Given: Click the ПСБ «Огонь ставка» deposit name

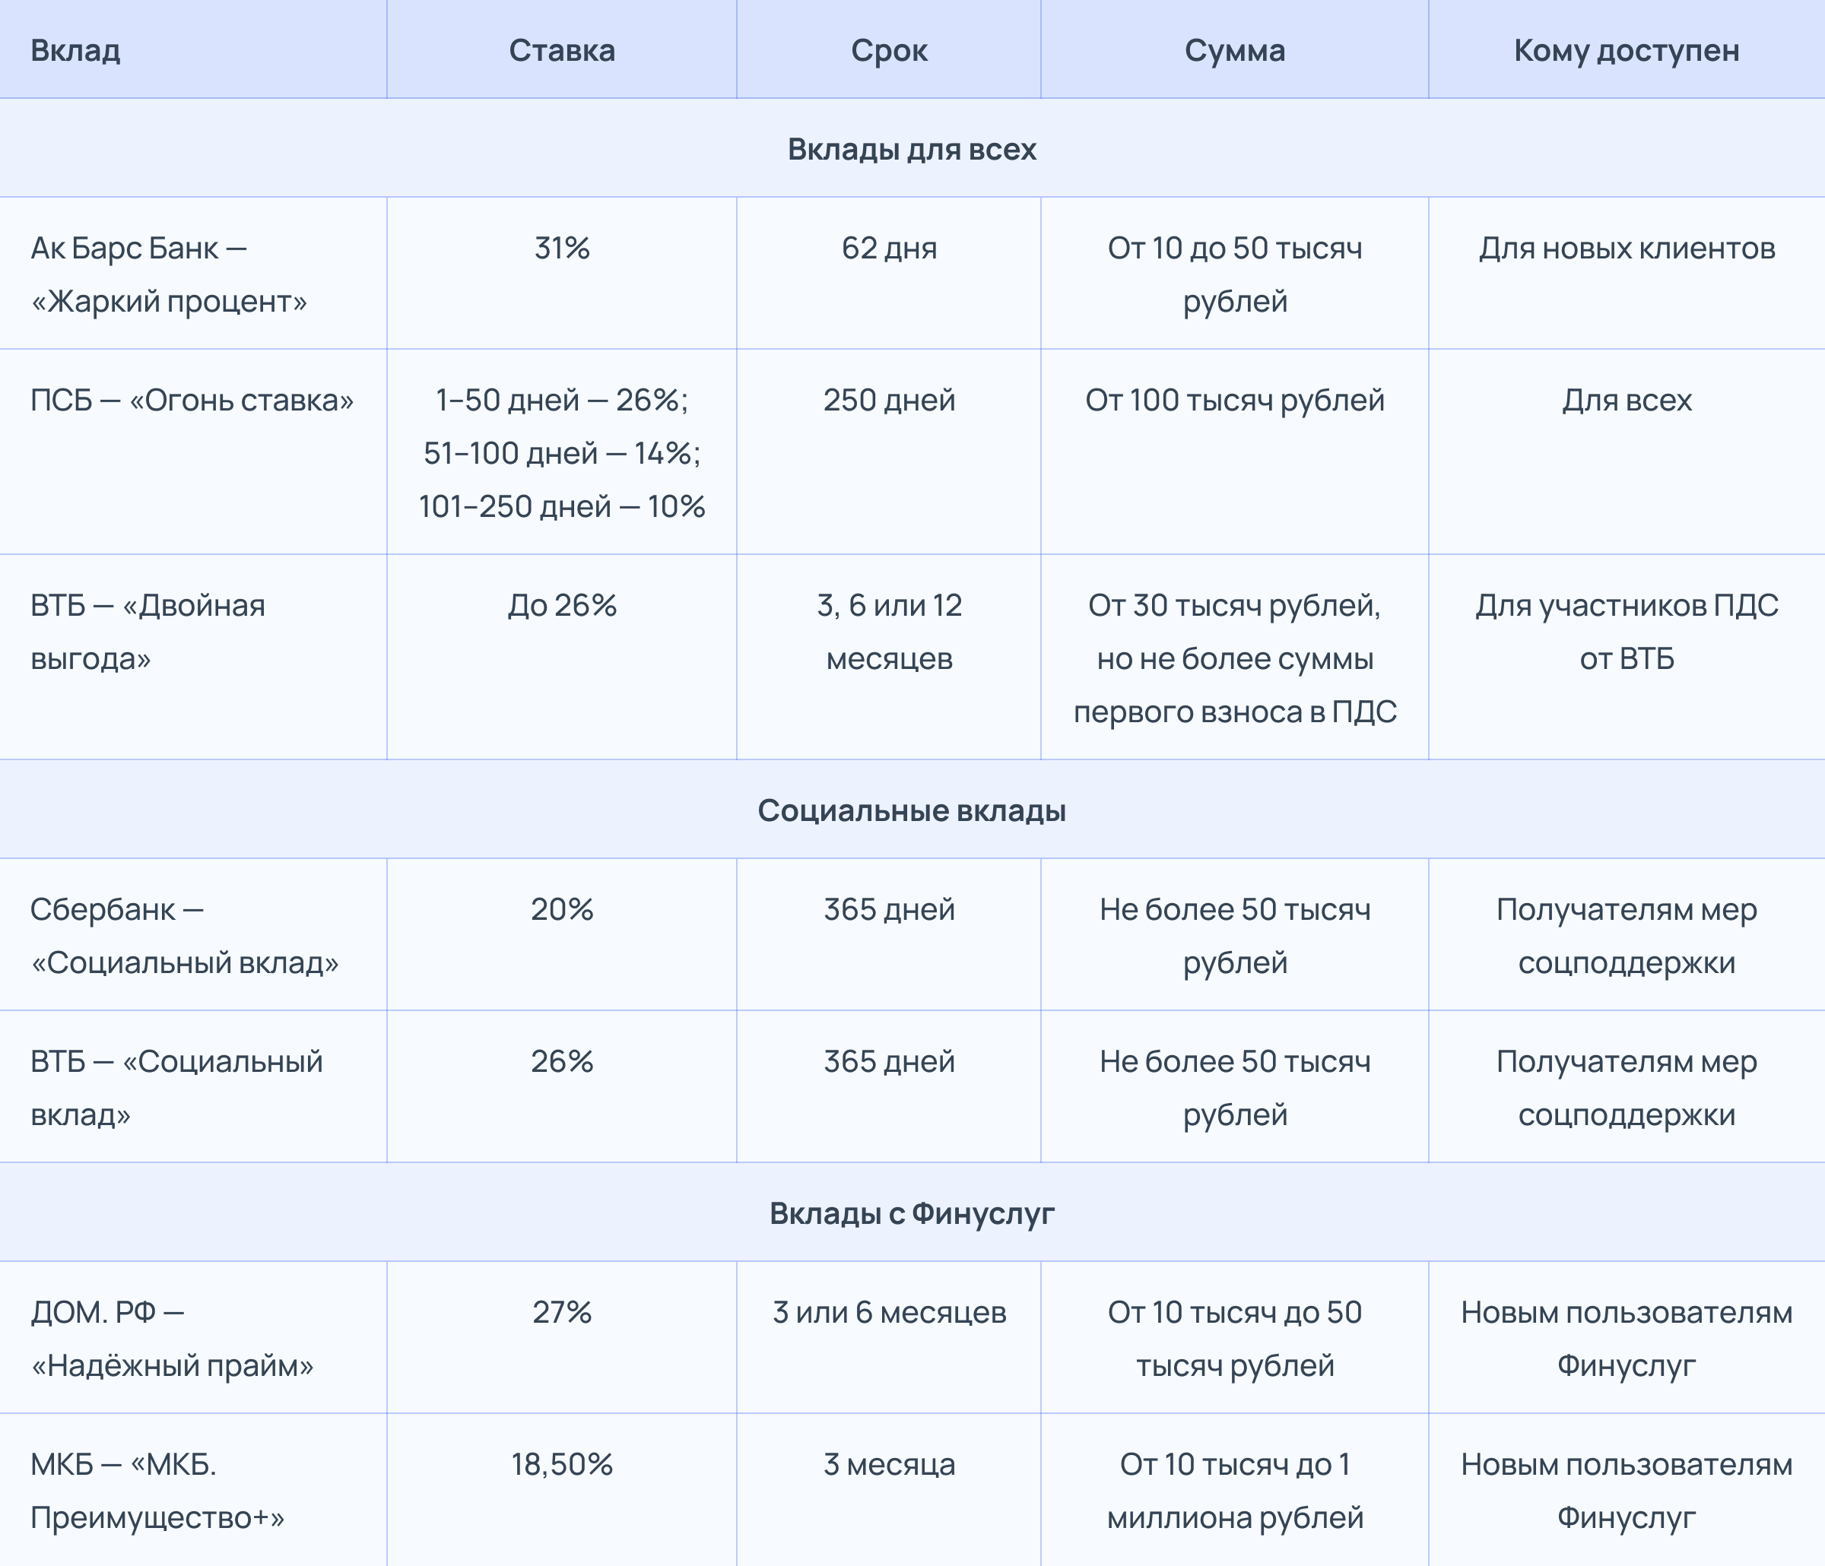Looking at the screenshot, I should click(x=192, y=401).
